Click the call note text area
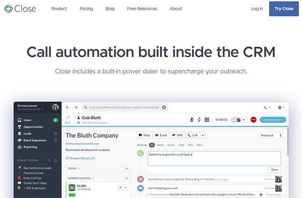The width and height of the screenshot is (302, 198). point(214,158)
